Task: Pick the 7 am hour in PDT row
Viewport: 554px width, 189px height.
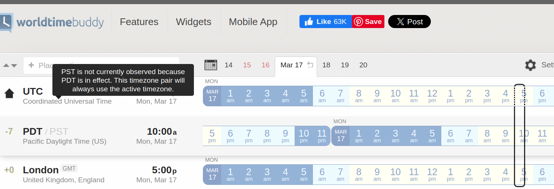Action: coord(469,136)
